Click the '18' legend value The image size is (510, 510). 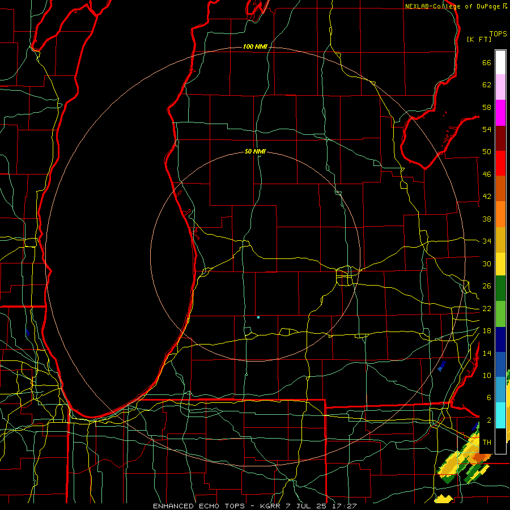pyautogui.click(x=487, y=331)
